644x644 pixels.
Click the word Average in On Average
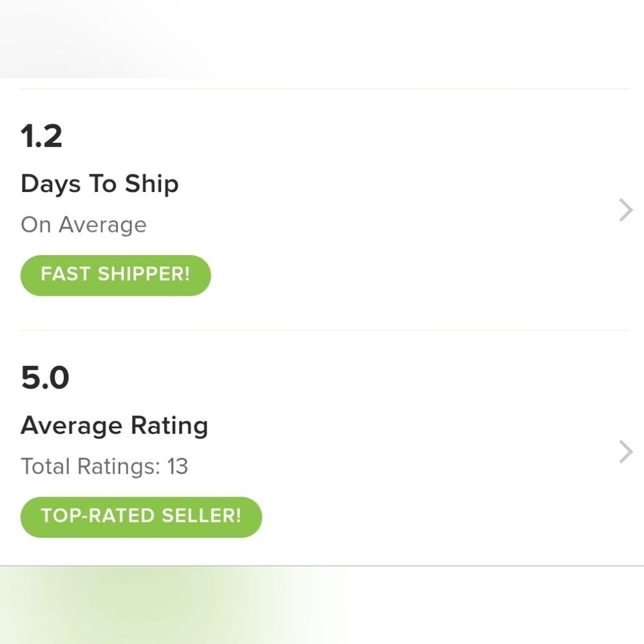click(x=102, y=225)
